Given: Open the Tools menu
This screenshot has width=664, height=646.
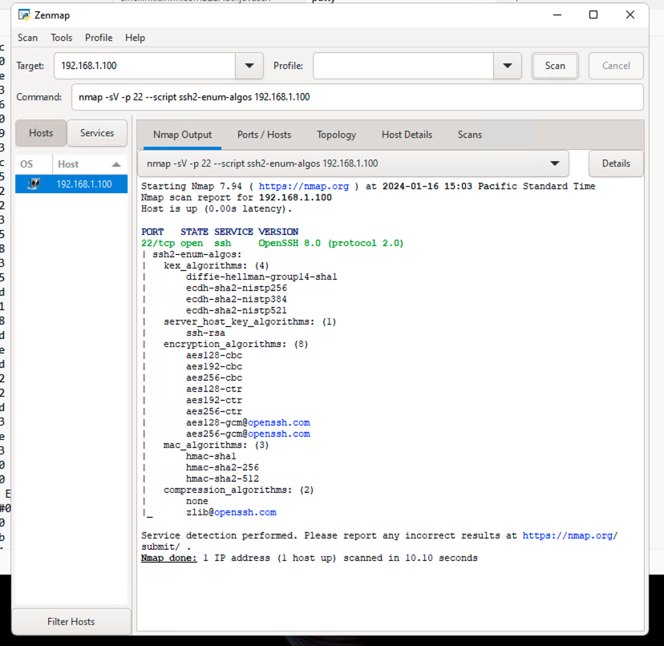Looking at the screenshot, I should (62, 38).
